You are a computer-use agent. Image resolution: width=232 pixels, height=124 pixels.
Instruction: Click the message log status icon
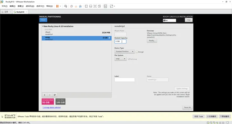tap(228, 123)
